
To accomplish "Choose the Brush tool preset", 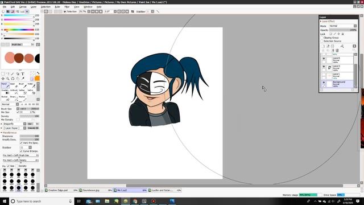I will (23, 85).
